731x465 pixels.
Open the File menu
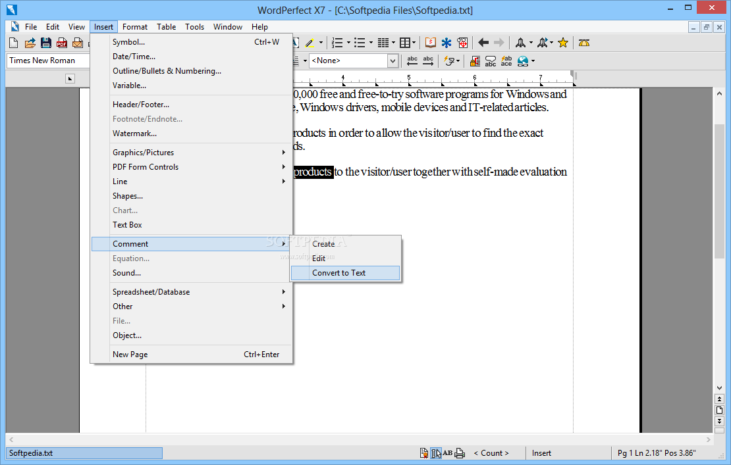point(31,27)
